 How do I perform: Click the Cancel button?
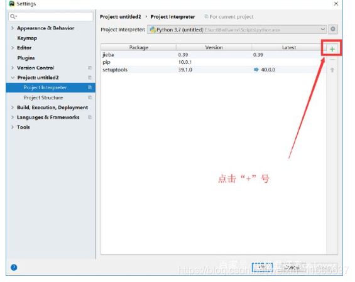[292, 268]
